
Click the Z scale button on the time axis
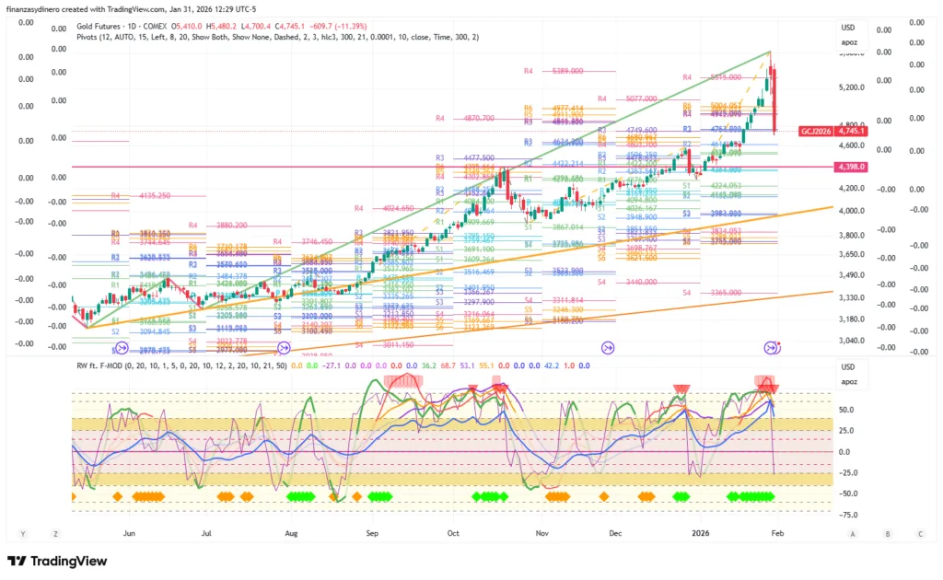click(x=55, y=533)
